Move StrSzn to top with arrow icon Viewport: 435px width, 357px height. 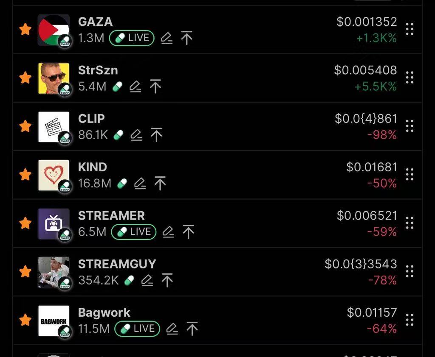[155, 86]
